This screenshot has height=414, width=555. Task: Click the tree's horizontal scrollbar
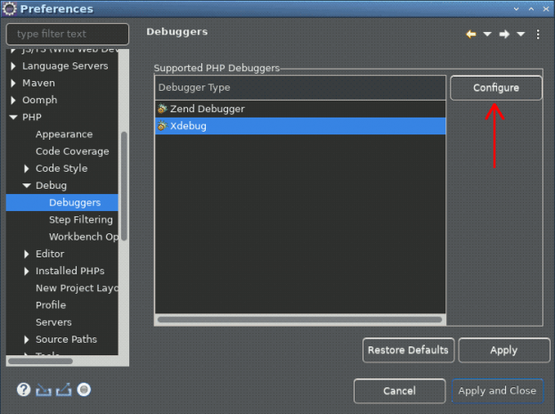(40, 361)
